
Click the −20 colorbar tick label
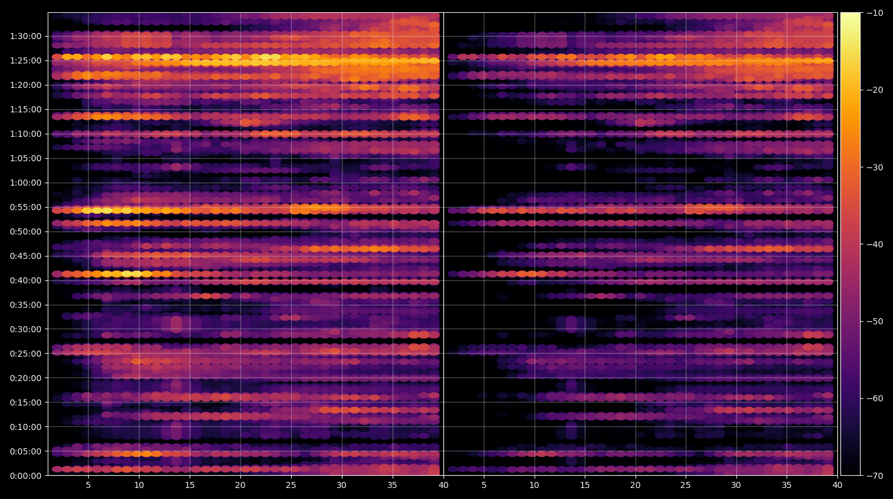(875, 90)
